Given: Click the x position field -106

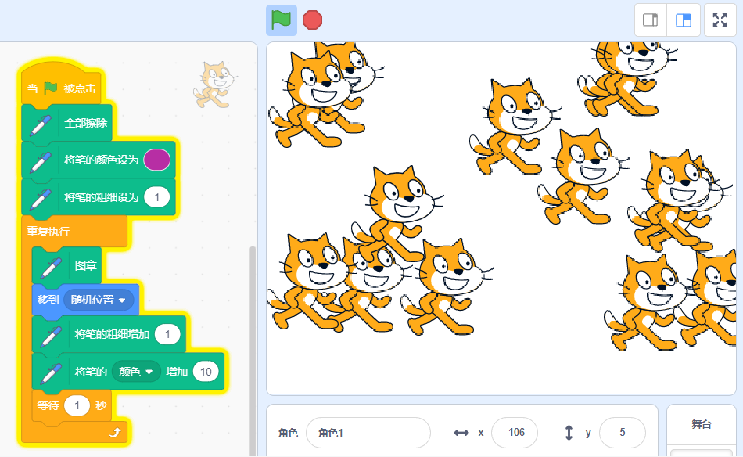Looking at the screenshot, I should [515, 432].
